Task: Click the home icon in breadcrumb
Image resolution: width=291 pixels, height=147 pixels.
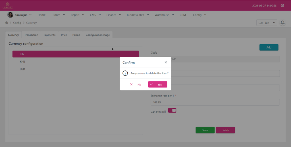Action: (x=7, y=23)
